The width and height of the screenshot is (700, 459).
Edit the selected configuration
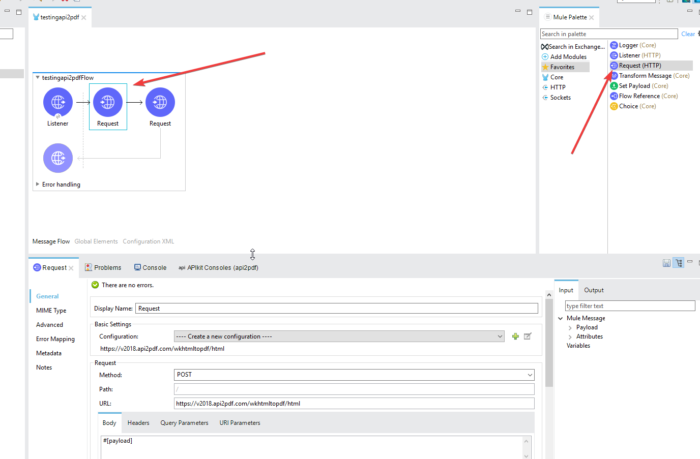pos(528,336)
